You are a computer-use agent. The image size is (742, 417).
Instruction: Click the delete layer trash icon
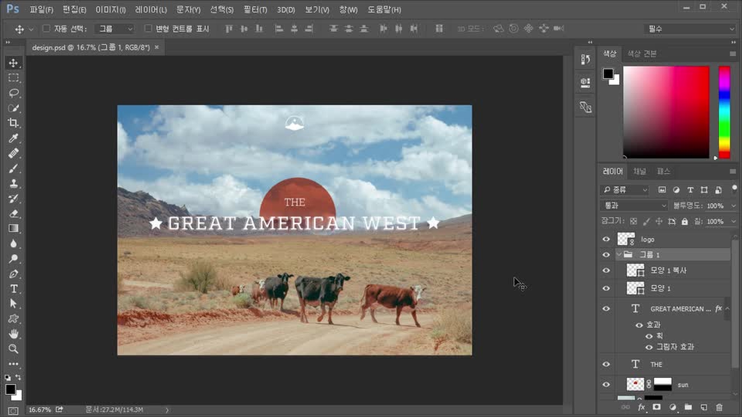[x=719, y=407]
